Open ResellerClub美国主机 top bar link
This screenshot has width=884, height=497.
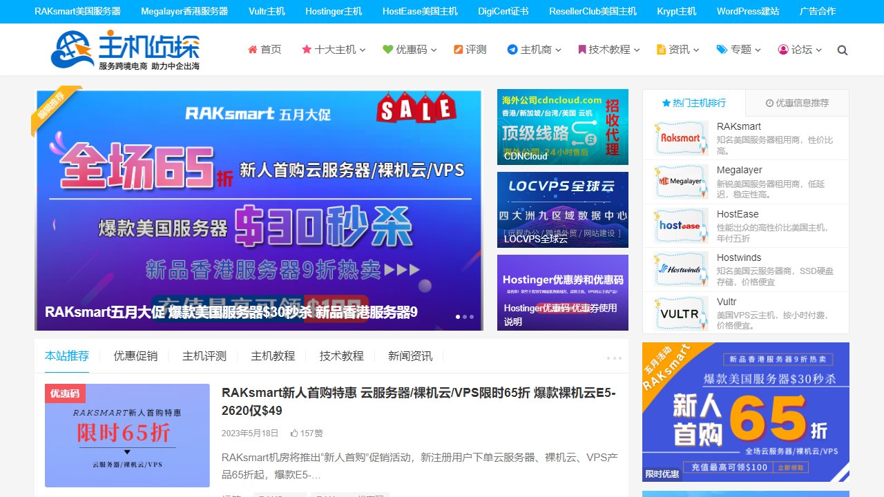pos(593,11)
